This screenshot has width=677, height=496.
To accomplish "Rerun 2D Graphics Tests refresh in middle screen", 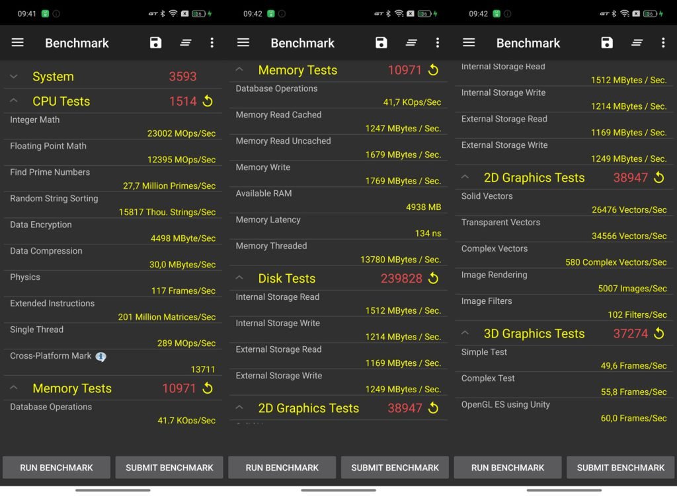I will click(x=434, y=408).
